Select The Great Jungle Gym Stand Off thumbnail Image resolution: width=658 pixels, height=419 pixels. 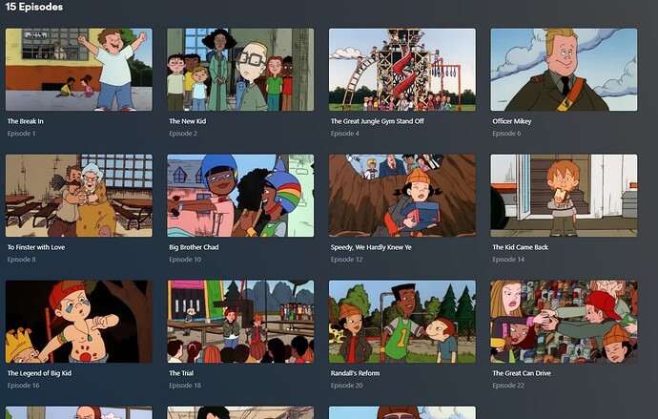pos(402,70)
